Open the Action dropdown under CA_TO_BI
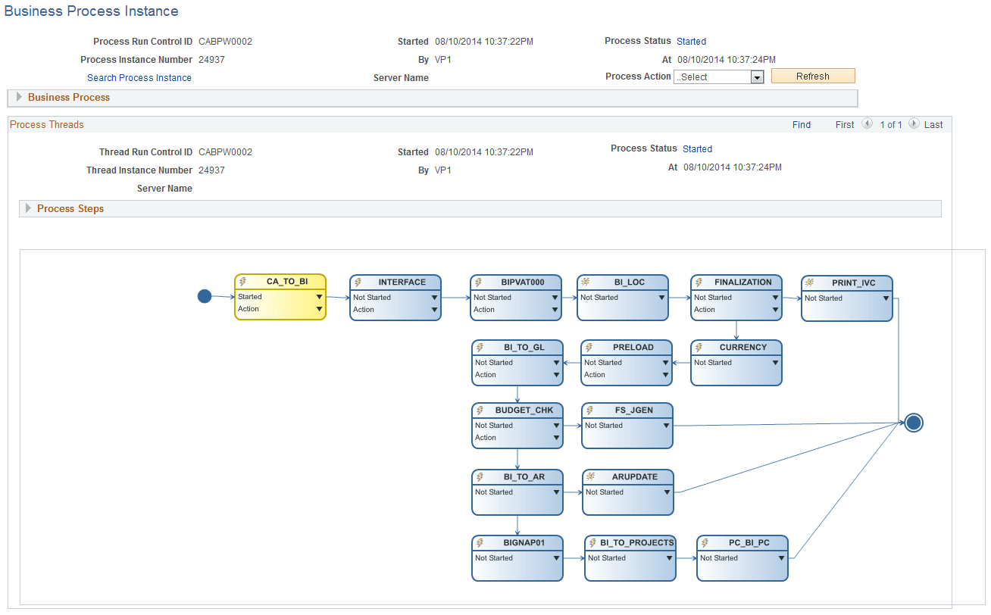This screenshot has height=615, width=991. [x=319, y=309]
